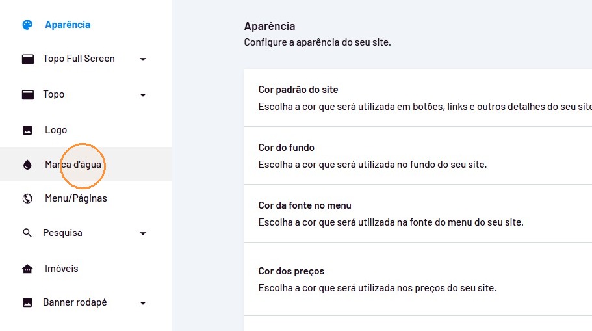Expand the Banner rodapé submenu arrow
Viewport: 592px width, 331px height.
(x=143, y=303)
